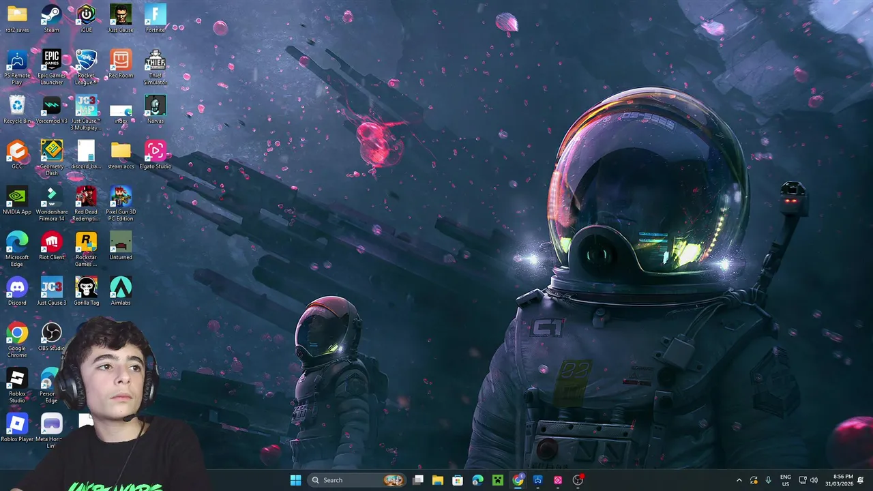
Task: Select the Riot Client icon
Action: [51, 245]
